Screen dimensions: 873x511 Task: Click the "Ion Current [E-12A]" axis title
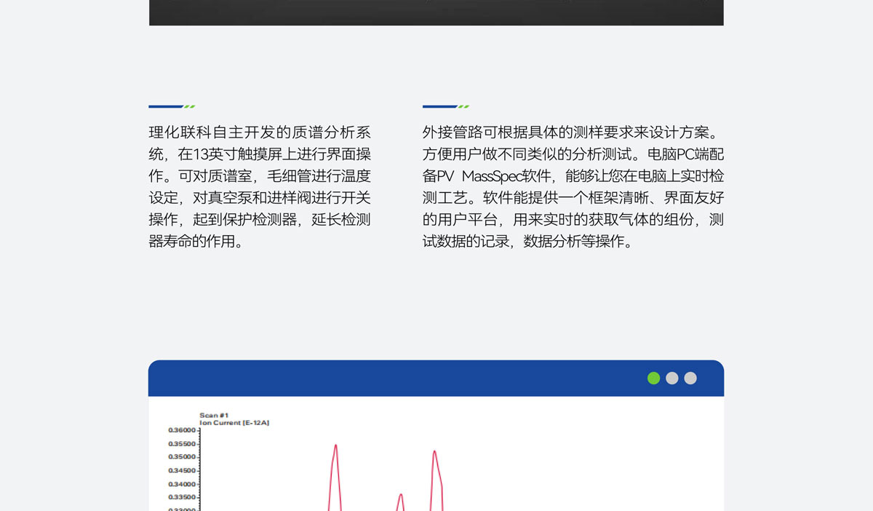pos(234,422)
